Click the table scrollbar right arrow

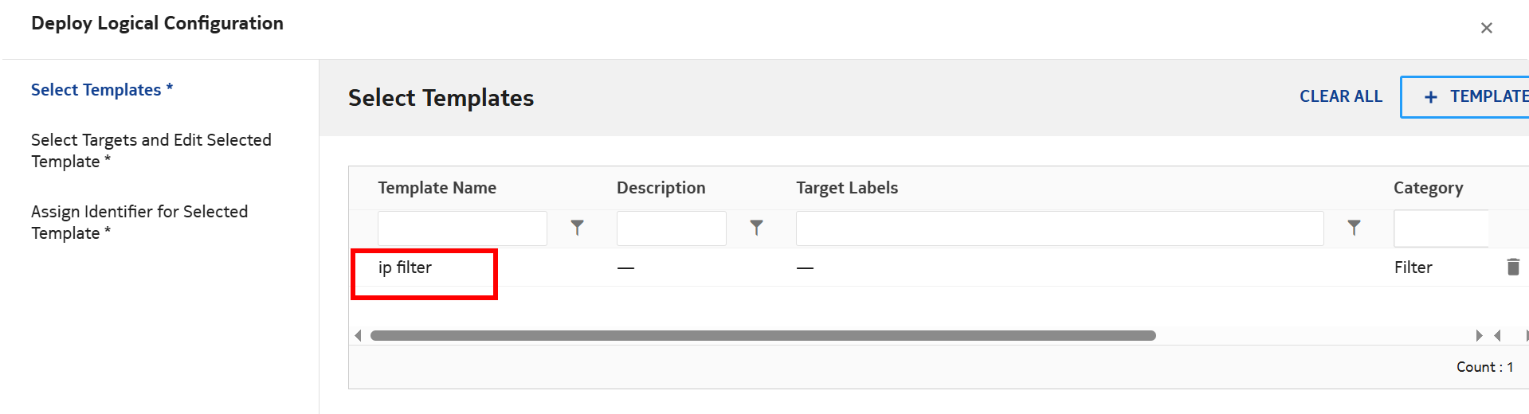click(x=1479, y=335)
